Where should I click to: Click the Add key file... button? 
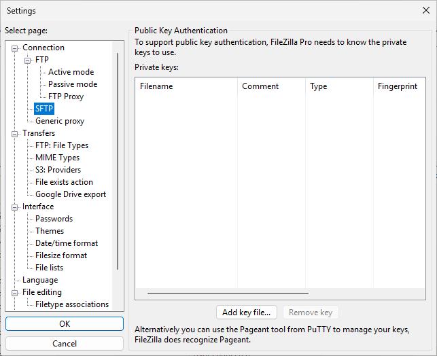[x=247, y=313]
